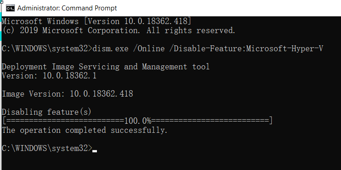The image size is (341, 170).
Task: Click the Version: 10.0.18362.1 text
Action: click(x=49, y=76)
